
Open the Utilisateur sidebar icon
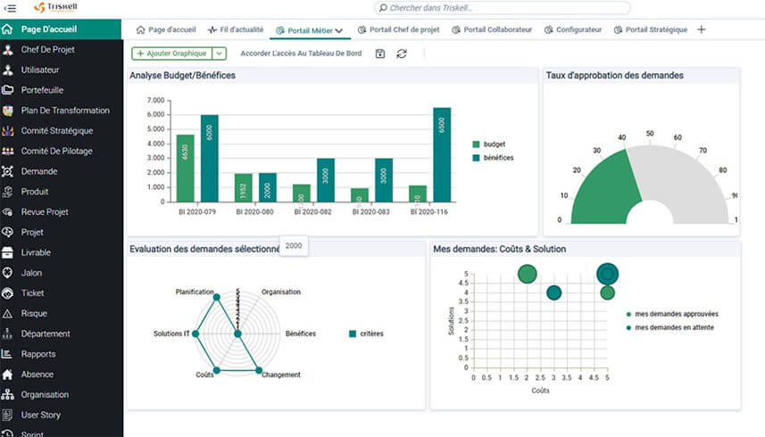[x=7, y=70]
